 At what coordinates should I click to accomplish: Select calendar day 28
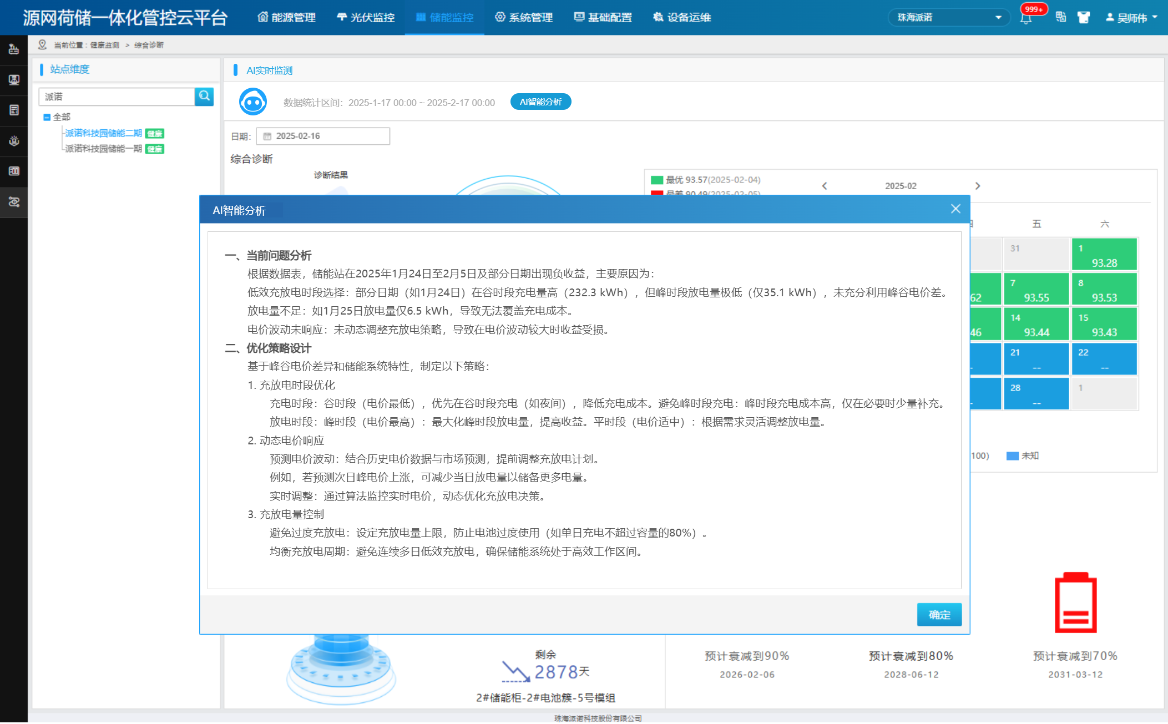1036,394
